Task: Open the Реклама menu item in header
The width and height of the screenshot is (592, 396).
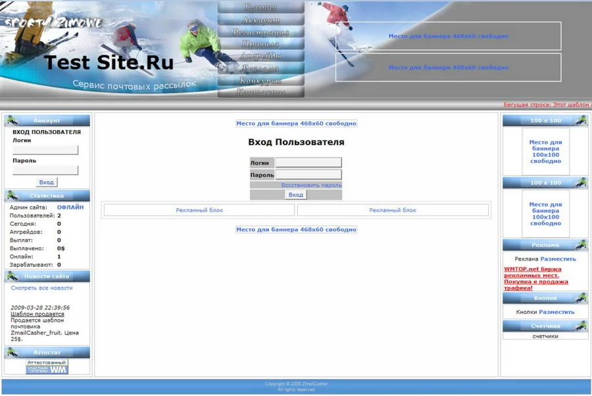Action: coord(261,68)
